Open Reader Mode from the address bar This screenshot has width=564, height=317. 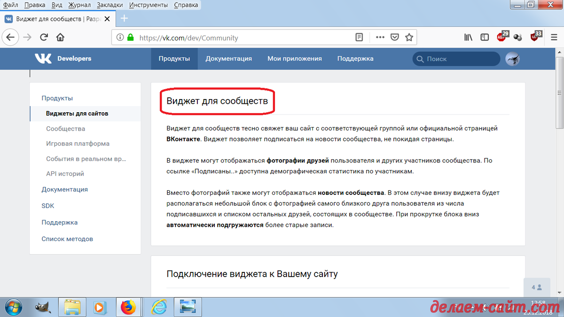pyautogui.click(x=359, y=37)
